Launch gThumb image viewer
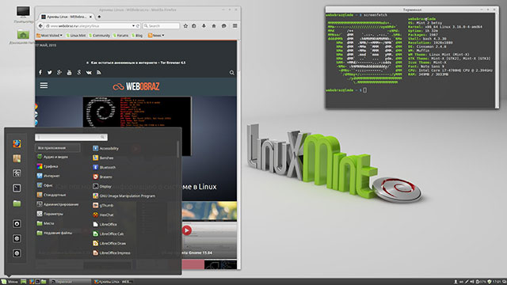507x285 pixels. click(103, 205)
